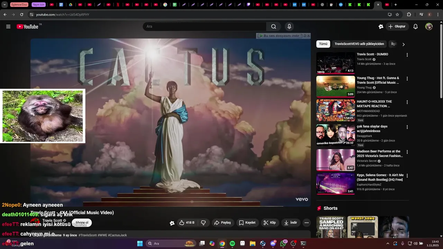Dislike the video with thumbs down
The width and height of the screenshot is (443, 249).
[x=204, y=223]
